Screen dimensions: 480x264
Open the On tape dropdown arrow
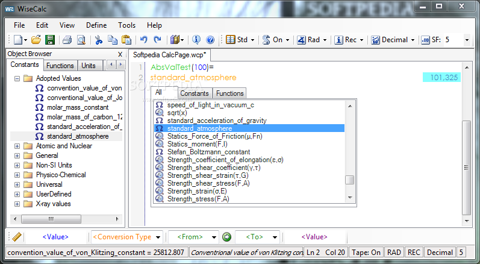pos(287,40)
